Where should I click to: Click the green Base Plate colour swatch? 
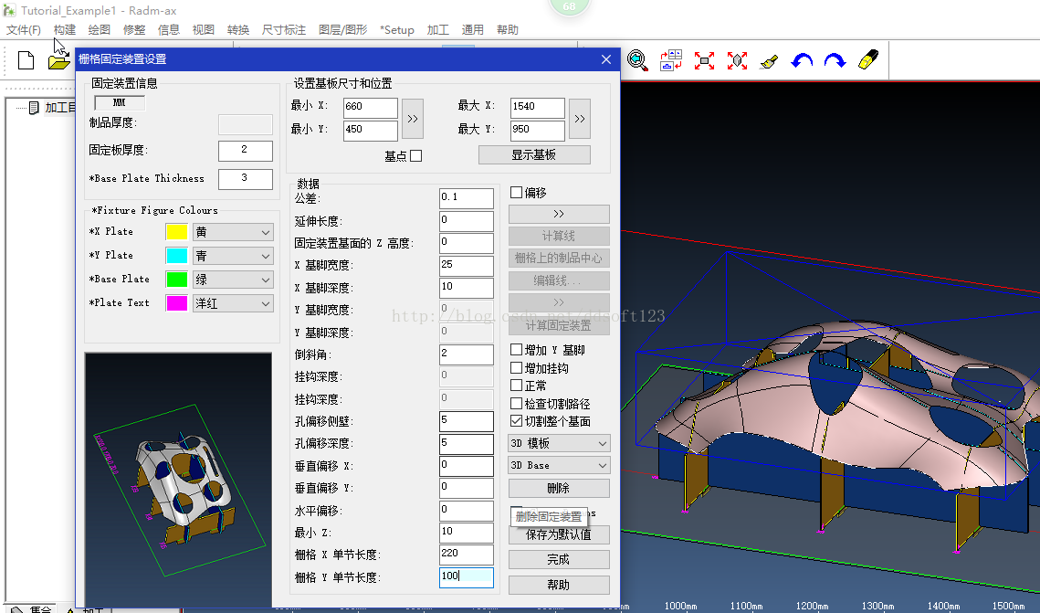click(176, 280)
